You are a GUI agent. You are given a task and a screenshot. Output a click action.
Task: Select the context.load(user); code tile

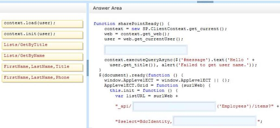(42, 24)
